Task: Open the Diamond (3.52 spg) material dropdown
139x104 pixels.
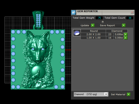Action: point(106,94)
